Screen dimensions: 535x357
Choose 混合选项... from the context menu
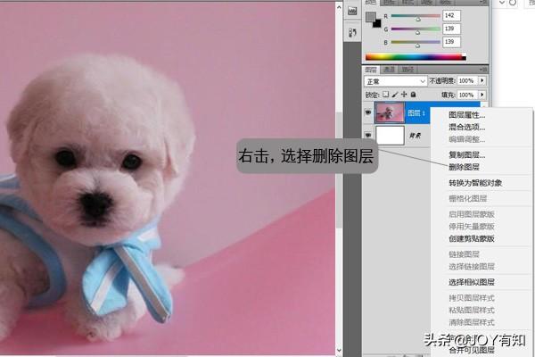[x=466, y=127]
